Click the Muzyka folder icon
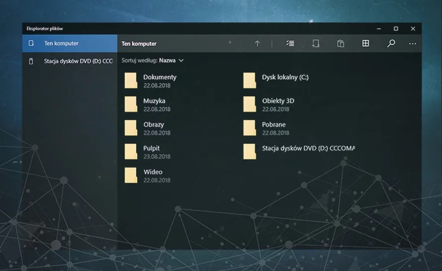The height and width of the screenshot is (271, 442). click(x=131, y=104)
